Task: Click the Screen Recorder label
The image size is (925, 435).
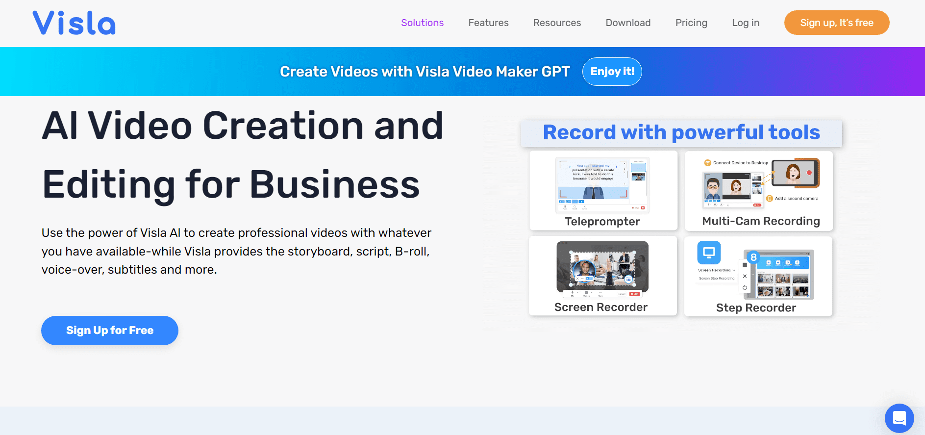Action: click(x=601, y=307)
